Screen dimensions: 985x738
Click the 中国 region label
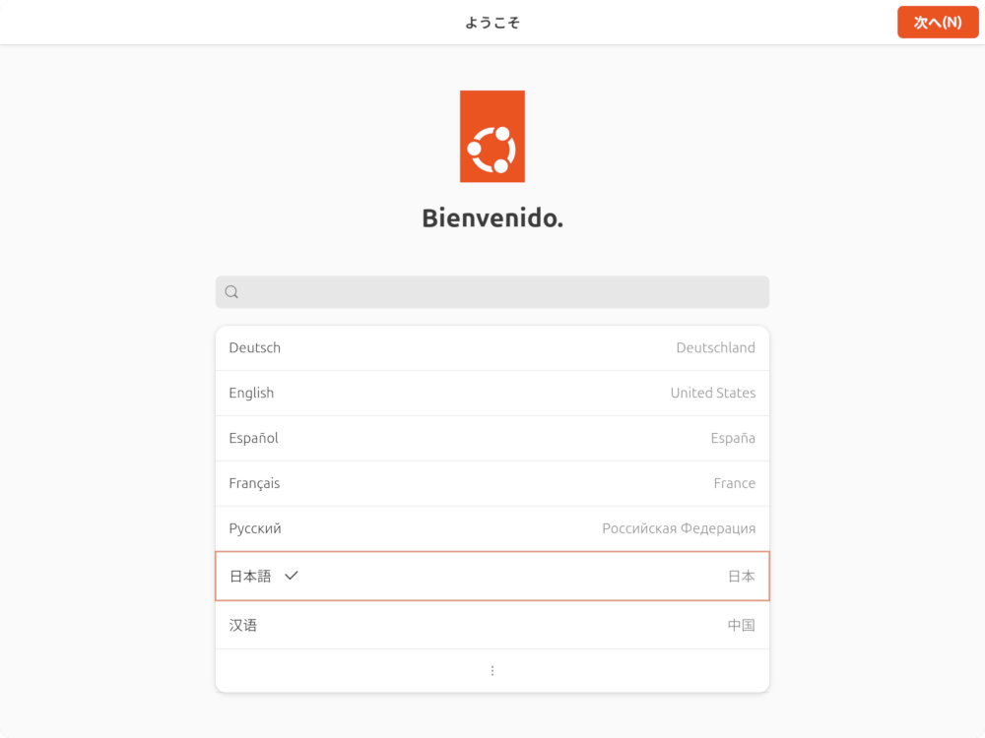pyautogui.click(x=741, y=625)
